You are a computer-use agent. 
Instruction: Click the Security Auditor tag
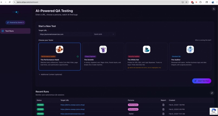pos(134,57)
